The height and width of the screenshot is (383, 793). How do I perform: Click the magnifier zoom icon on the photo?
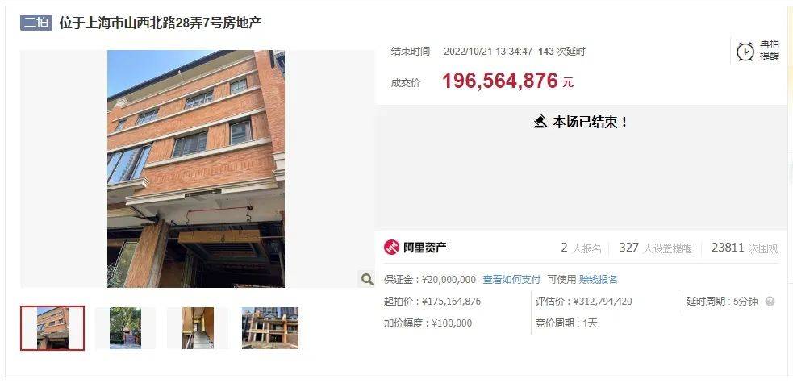click(367, 278)
